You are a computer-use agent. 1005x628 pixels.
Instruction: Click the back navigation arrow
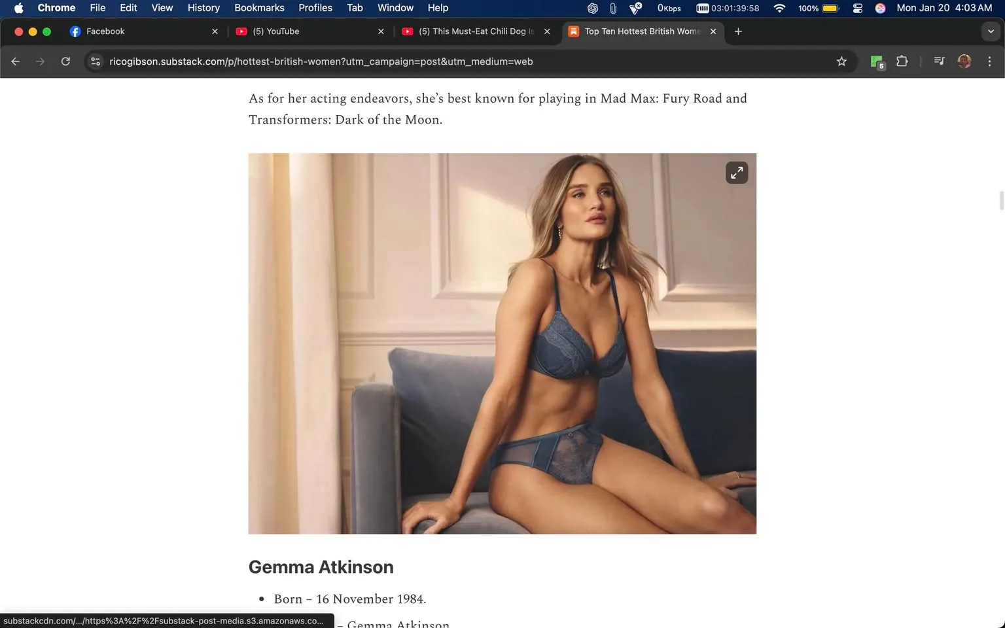tap(15, 61)
